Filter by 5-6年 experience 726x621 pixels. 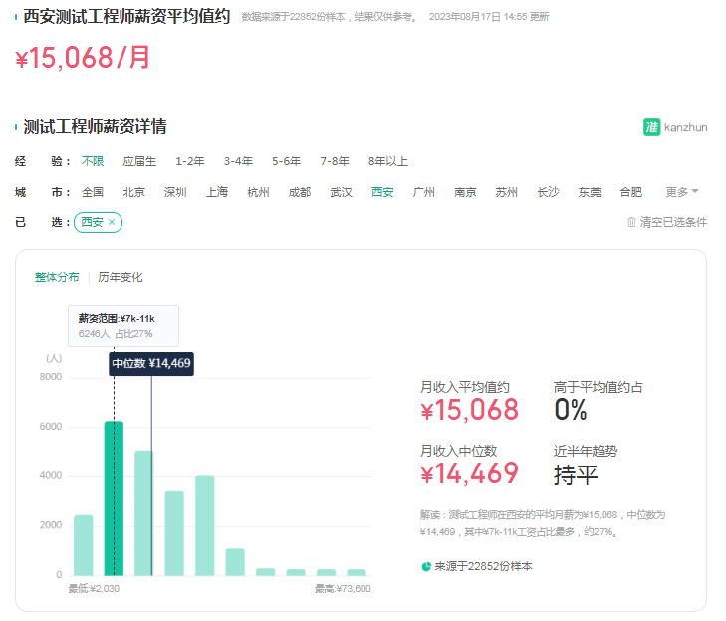(x=286, y=161)
